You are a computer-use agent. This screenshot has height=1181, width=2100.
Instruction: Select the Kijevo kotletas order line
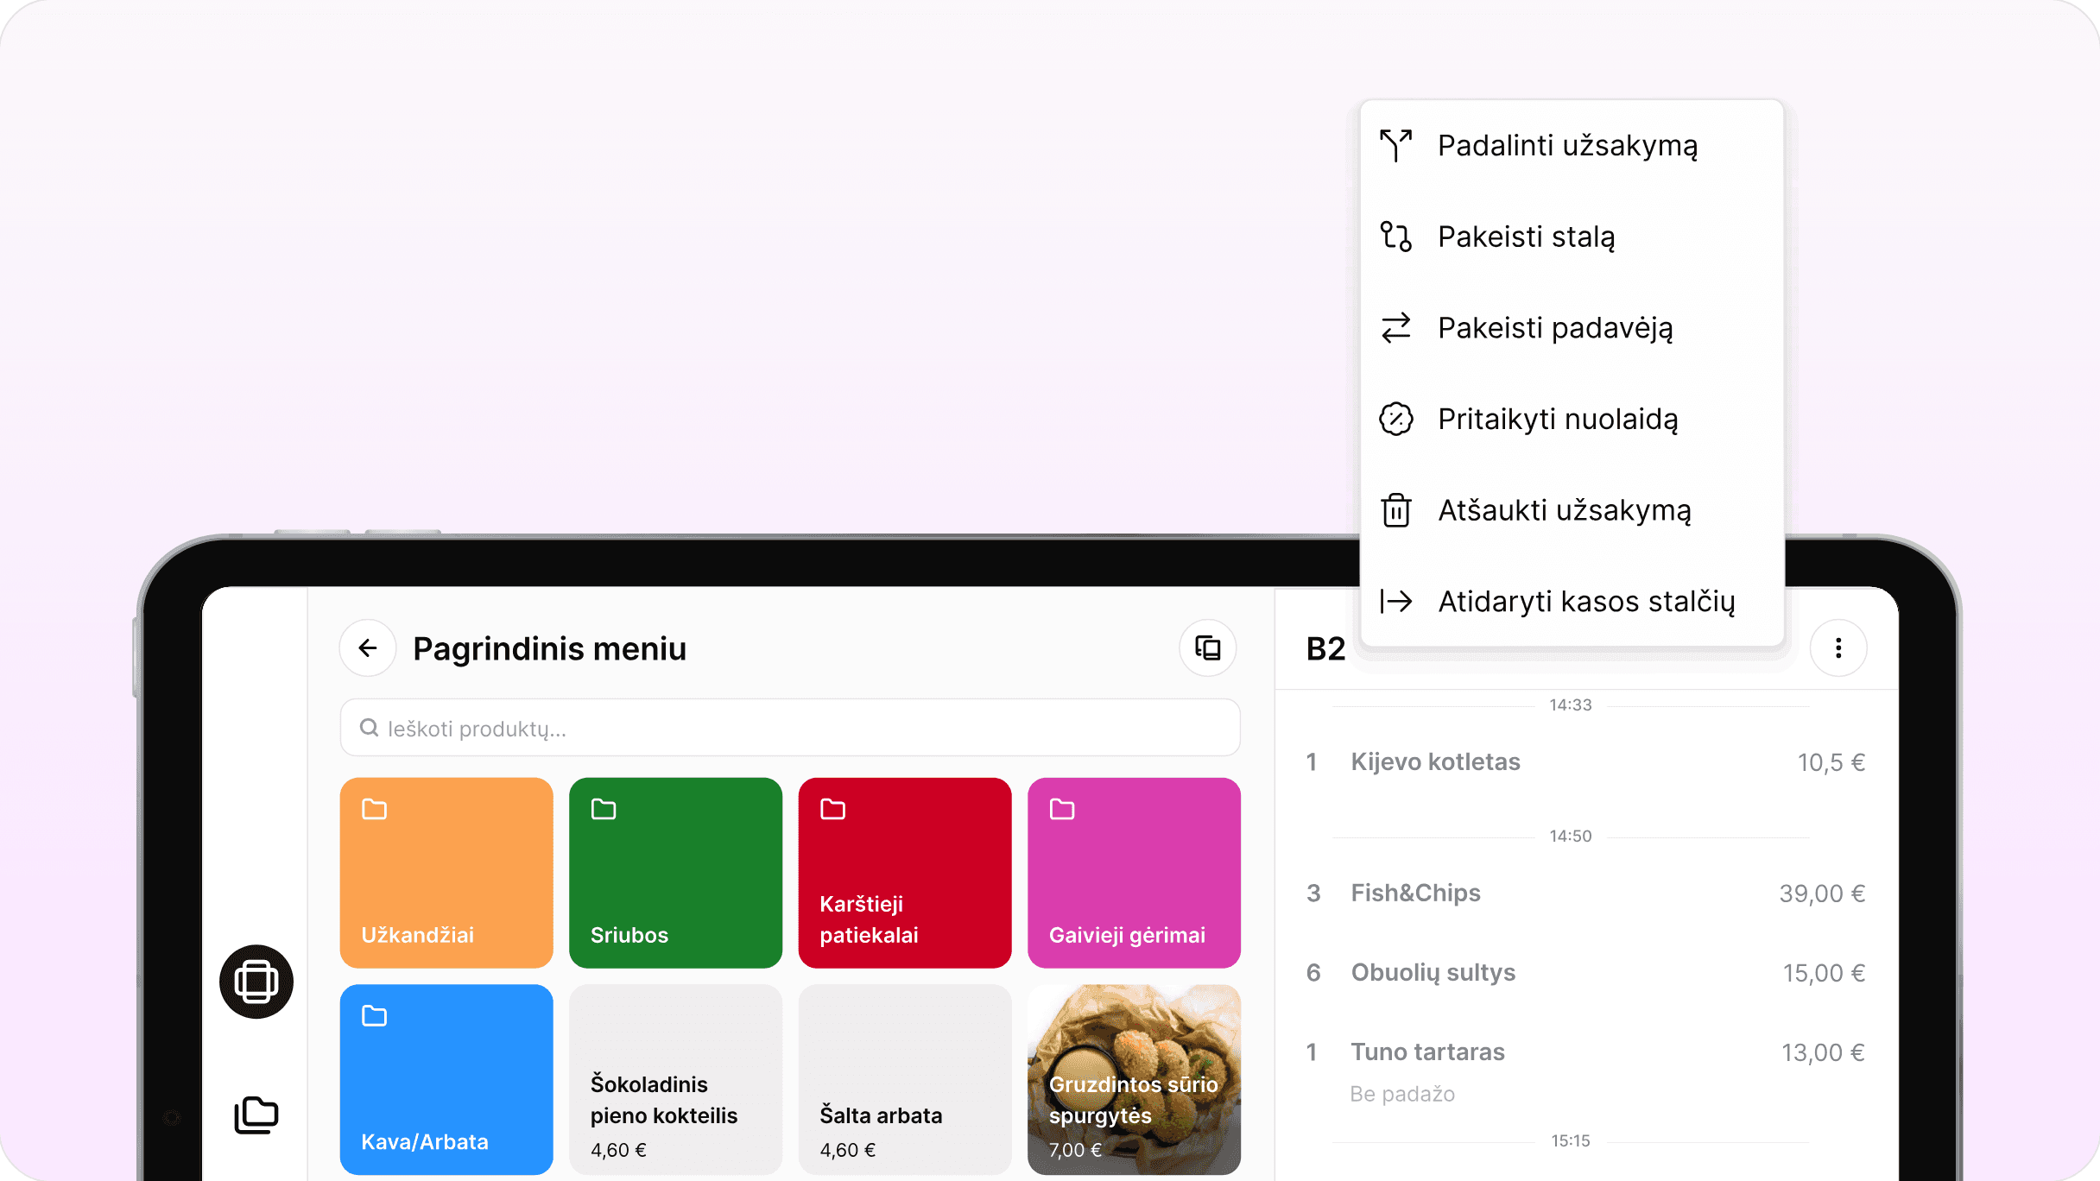point(1586,762)
